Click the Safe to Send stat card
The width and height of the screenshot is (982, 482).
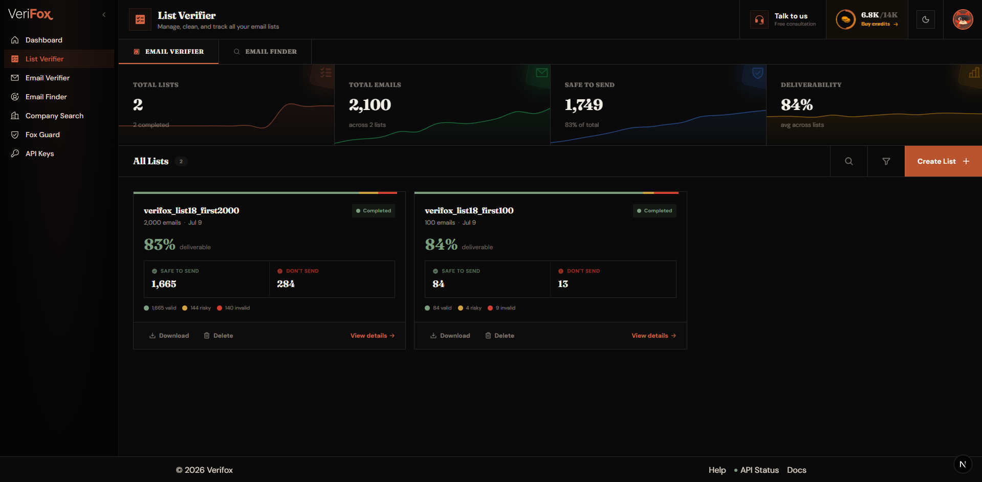659,105
